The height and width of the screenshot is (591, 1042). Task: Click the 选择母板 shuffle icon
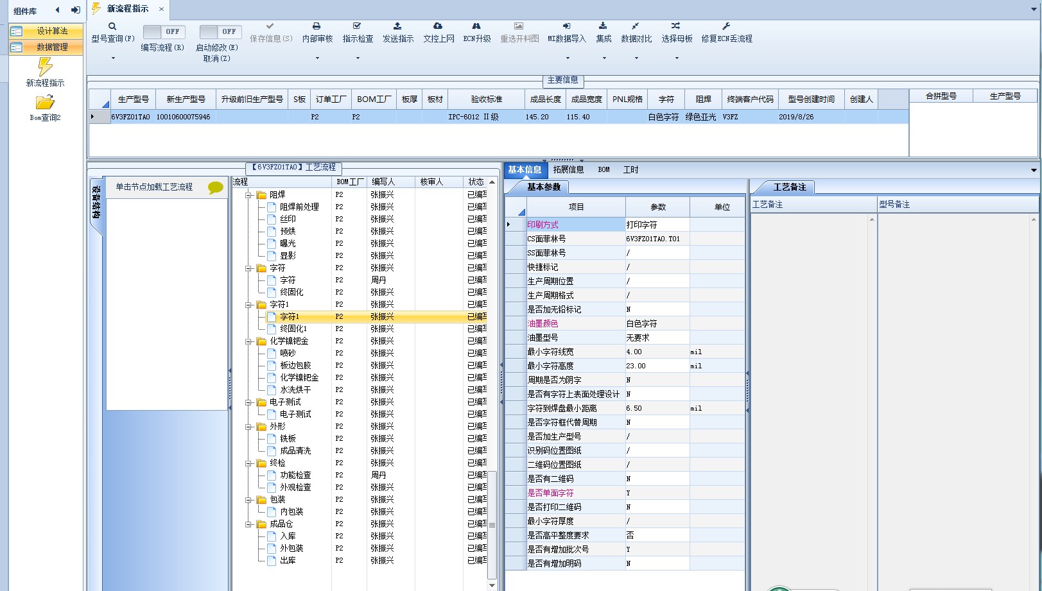tap(676, 26)
